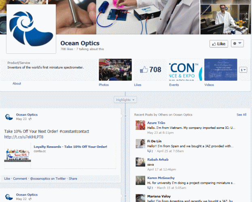
Task: Expand more page tabs with the 1 dropdown
Action: pyautogui.click(x=243, y=70)
